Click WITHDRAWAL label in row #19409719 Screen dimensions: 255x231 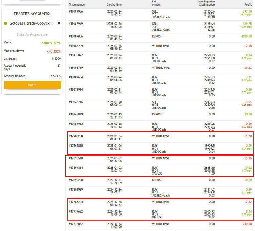point(161,67)
